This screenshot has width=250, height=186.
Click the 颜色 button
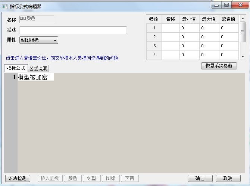coord(73,178)
